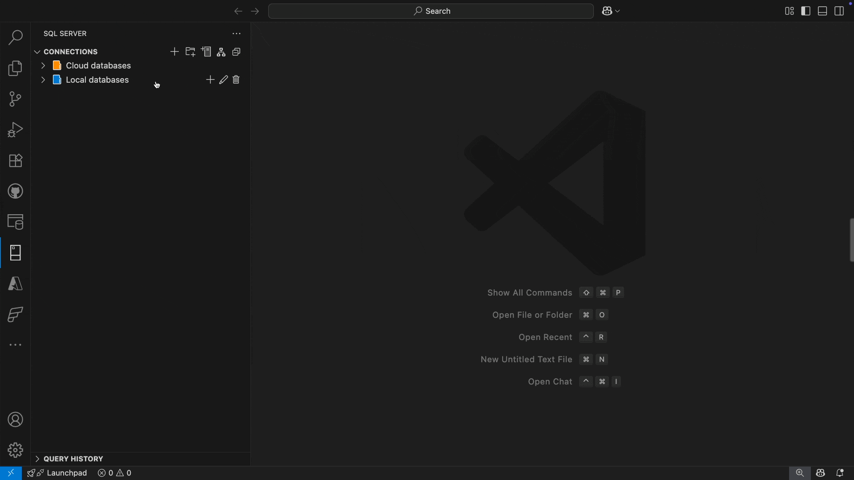Screen dimensions: 854x480
Task: Select the SQL Server activity bar icon
Action: 16,253
